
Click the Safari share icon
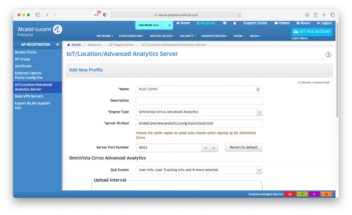coord(315,15)
